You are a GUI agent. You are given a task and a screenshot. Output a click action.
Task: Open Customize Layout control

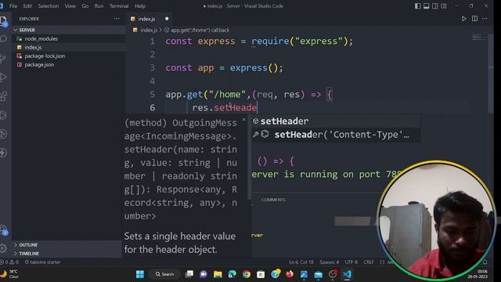[x=444, y=6]
